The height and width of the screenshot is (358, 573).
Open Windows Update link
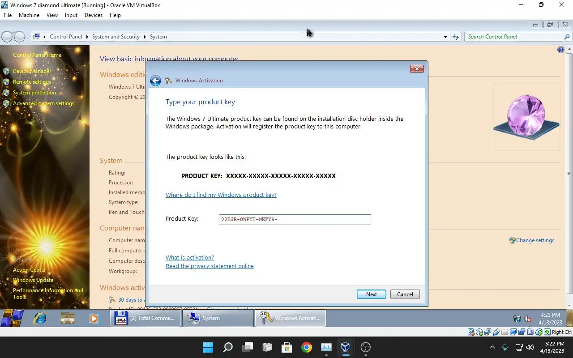(x=33, y=280)
